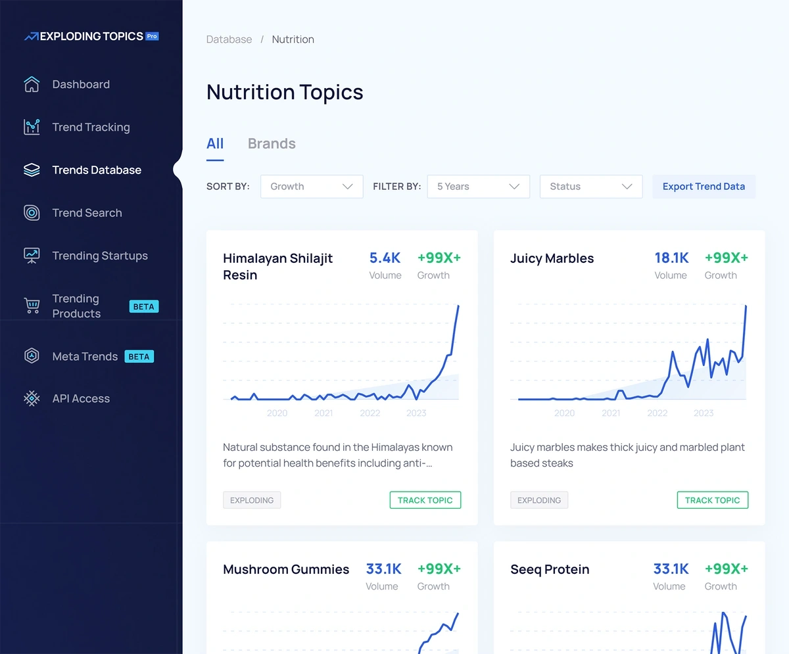Open the Himalayan Shilajit Resin title
The width and height of the screenshot is (789, 654).
point(277,266)
